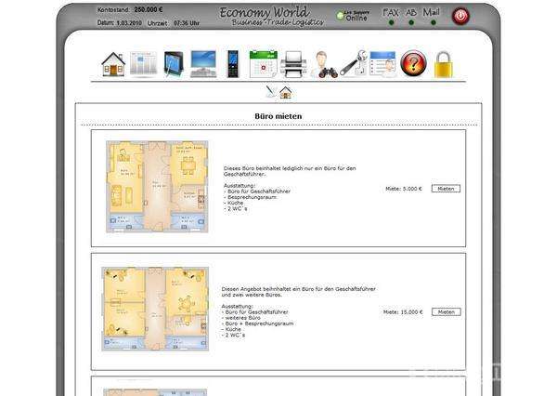Open the checklist contact card icon
Screen dimensions: 557x396
(382, 65)
